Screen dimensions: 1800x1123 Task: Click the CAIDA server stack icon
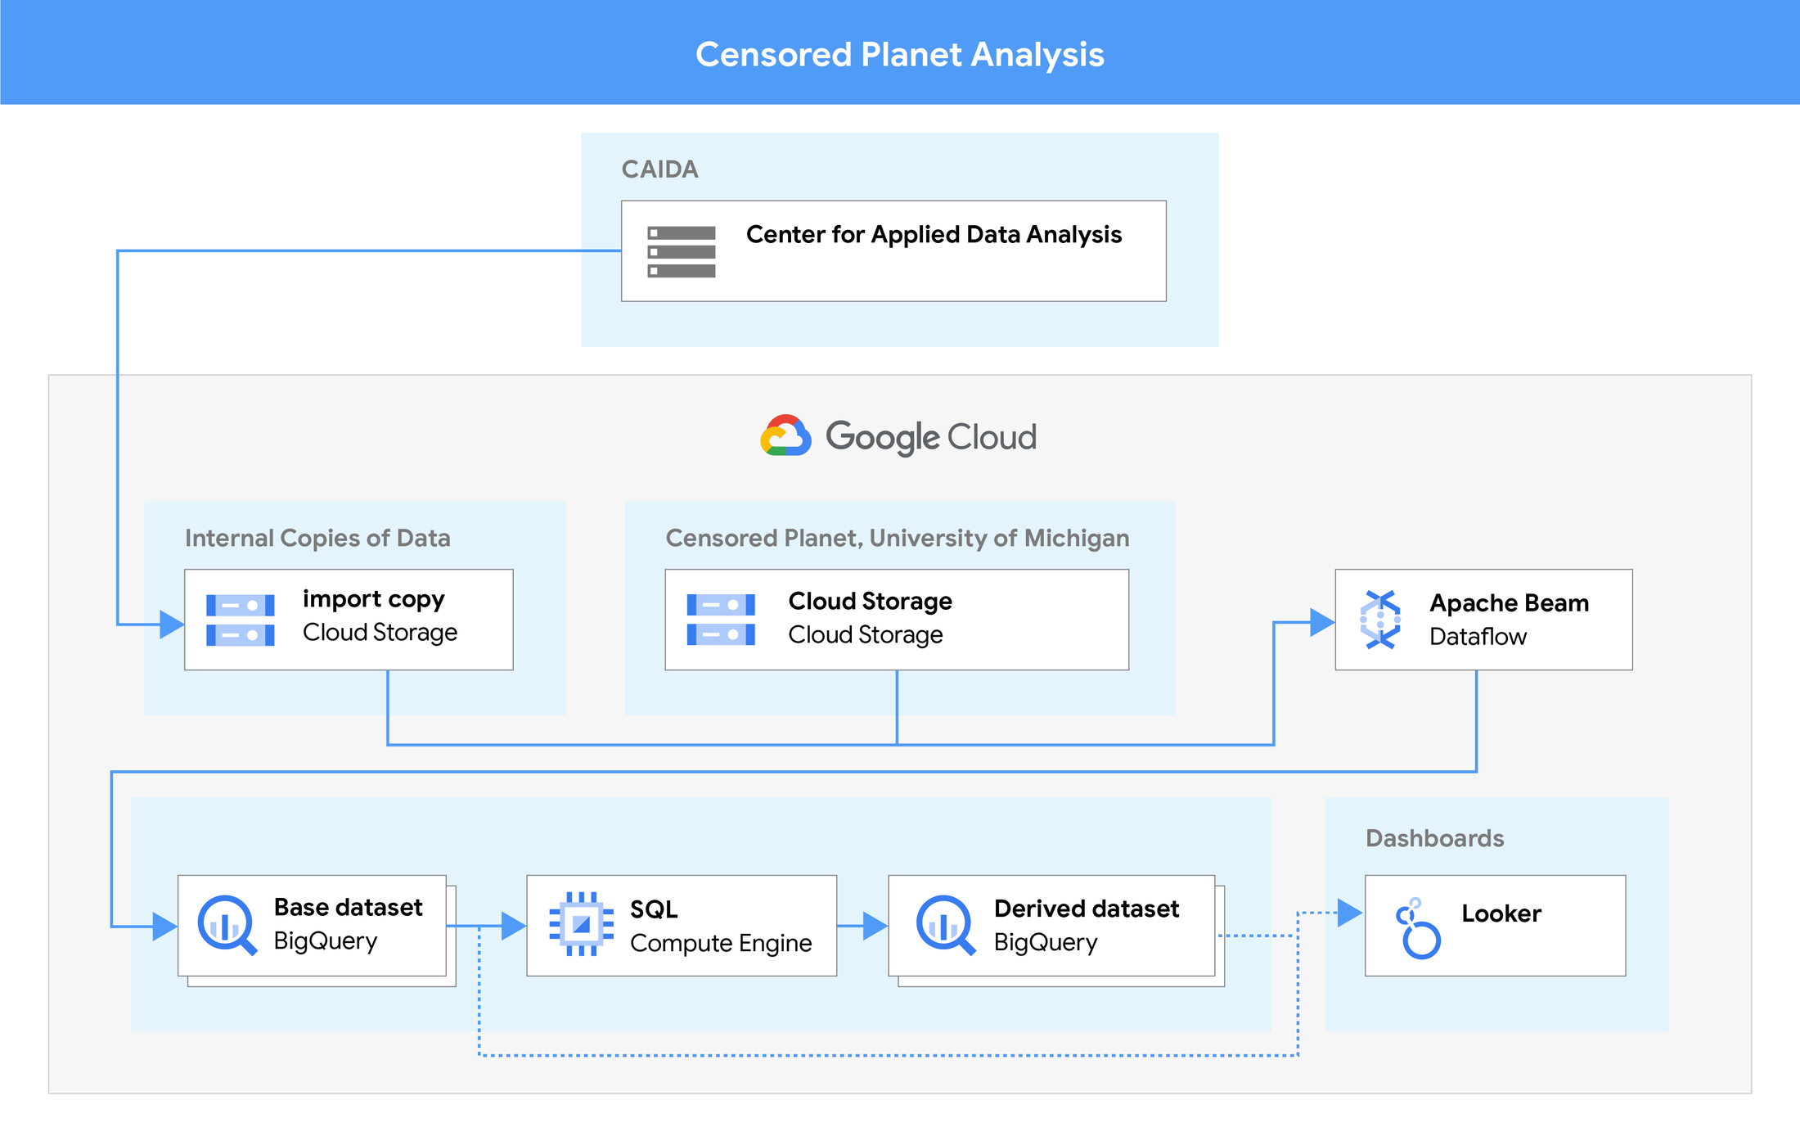point(682,252)
